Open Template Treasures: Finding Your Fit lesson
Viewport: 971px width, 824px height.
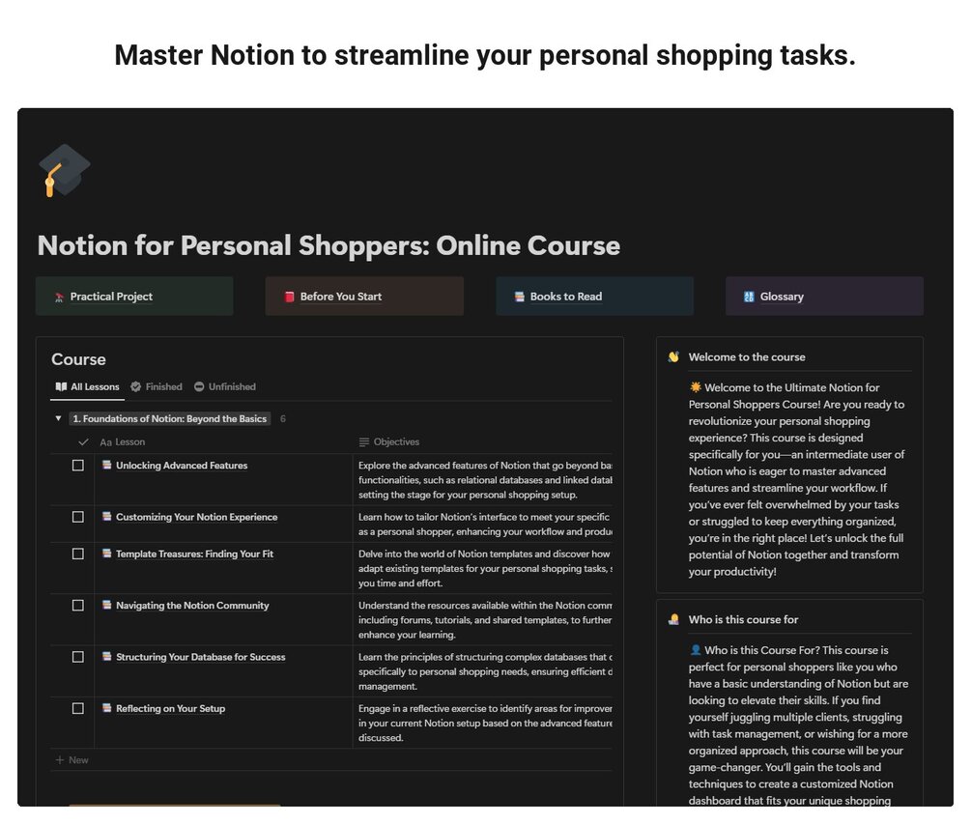(x=194, y=554)
